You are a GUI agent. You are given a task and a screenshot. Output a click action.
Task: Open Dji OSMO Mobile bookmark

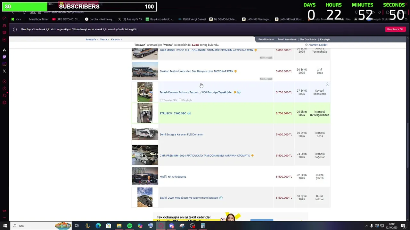coord(223,19)
